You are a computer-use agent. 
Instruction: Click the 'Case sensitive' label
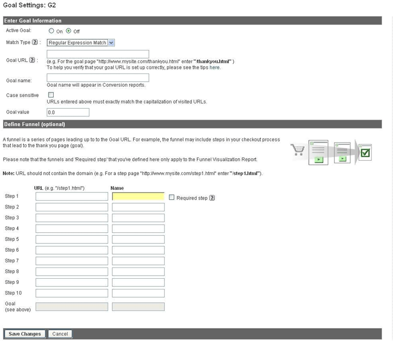tap(22, 95)
